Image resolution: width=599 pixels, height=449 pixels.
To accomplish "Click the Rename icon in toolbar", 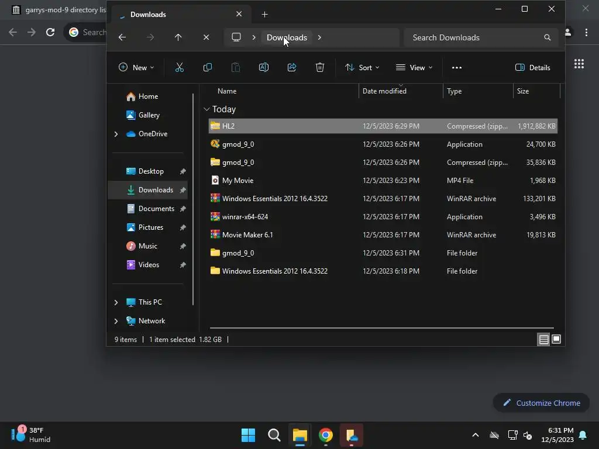I will coord(264,68).
